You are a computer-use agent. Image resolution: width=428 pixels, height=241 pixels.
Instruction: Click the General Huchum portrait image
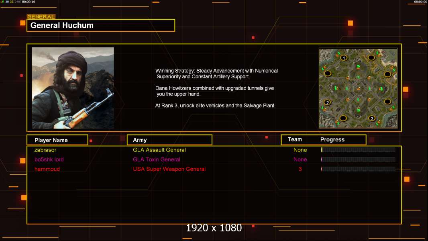73,88
